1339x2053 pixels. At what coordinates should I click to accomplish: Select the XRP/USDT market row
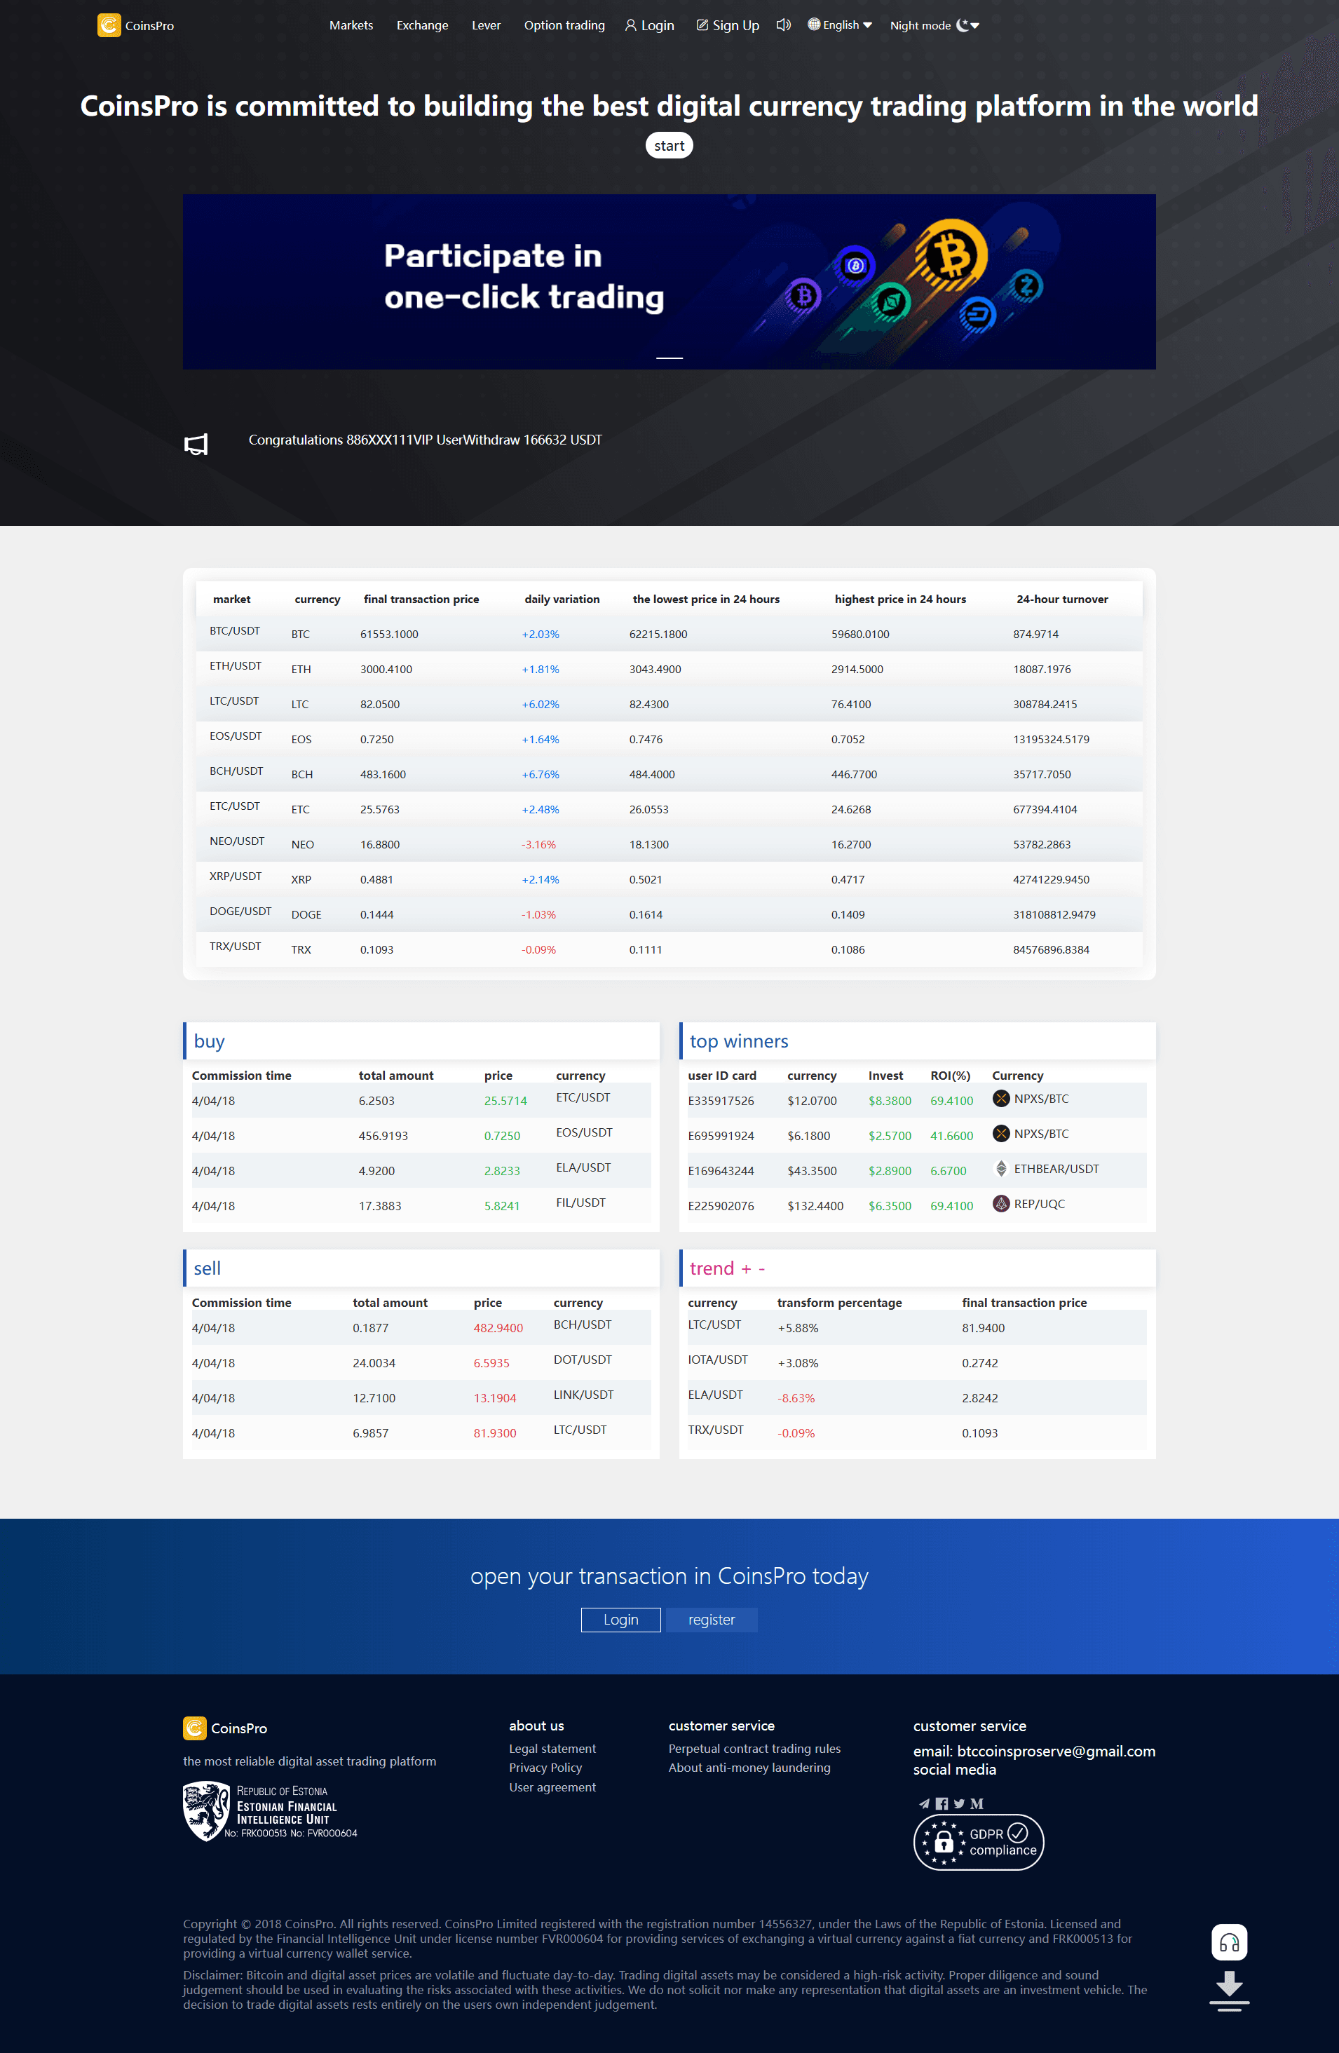pyautogui.click(x=669, y=879)
